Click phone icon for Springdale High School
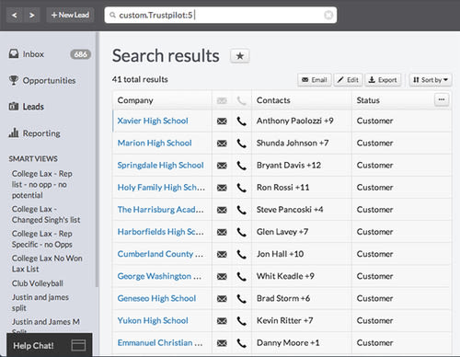This screenshot has height=357, width=460. pos(241,166)
